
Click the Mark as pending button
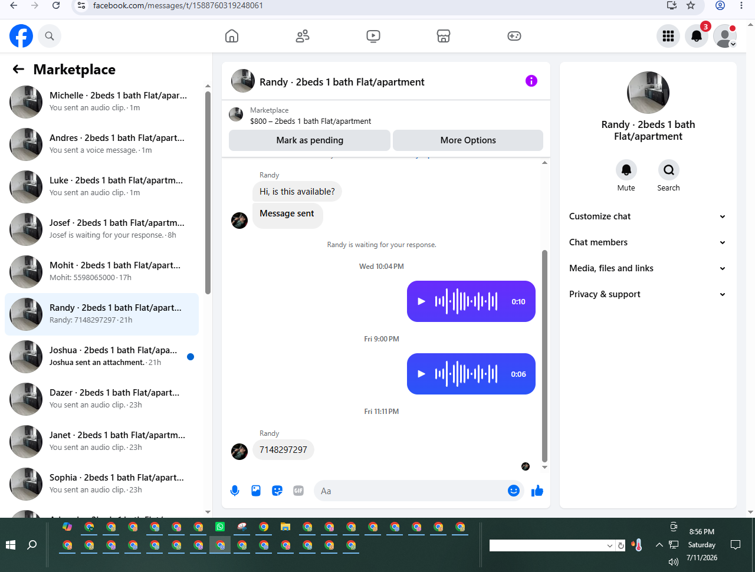tap(310, 140)
